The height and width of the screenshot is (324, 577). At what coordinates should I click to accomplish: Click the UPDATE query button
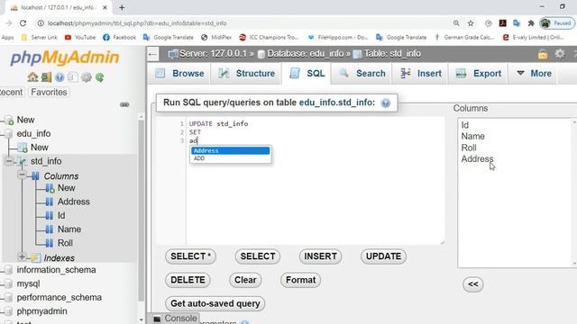click(383, 256)
